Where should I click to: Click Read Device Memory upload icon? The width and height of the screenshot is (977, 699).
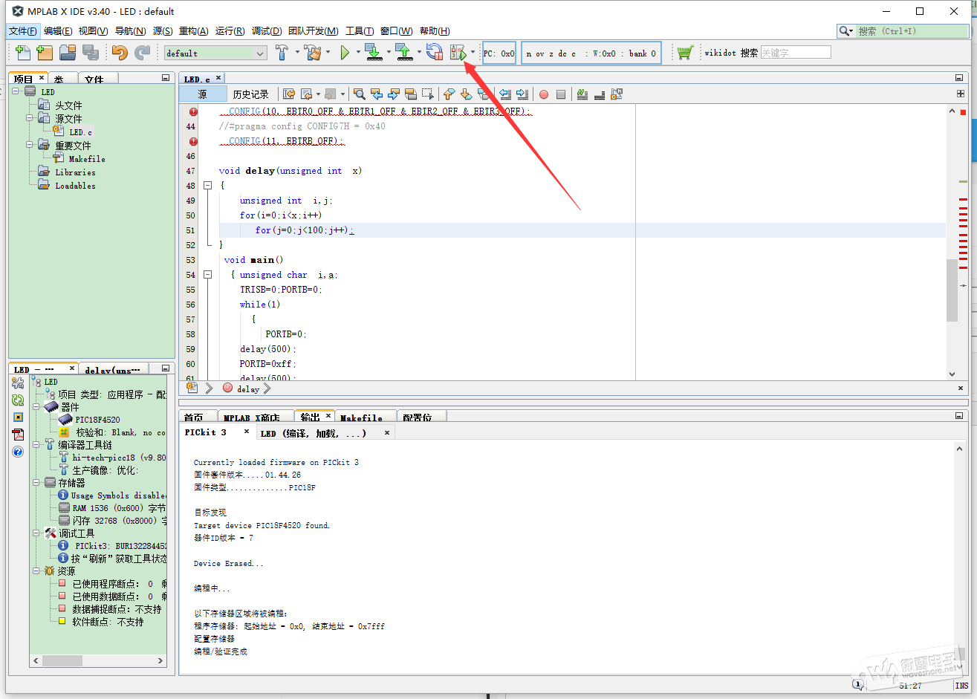pyautogui.click(x=403, y=53)
